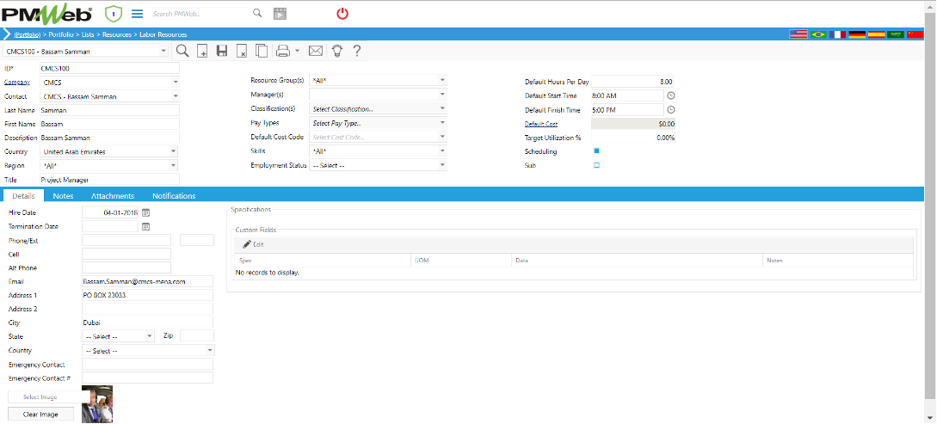Send email via envelope icon
The image size is (937, 424).
coord(316,52)
